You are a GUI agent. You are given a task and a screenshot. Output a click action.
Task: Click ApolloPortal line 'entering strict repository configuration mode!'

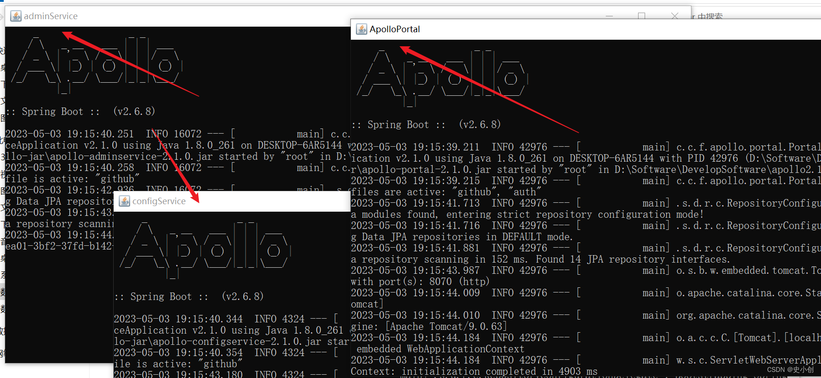(575, 214)
